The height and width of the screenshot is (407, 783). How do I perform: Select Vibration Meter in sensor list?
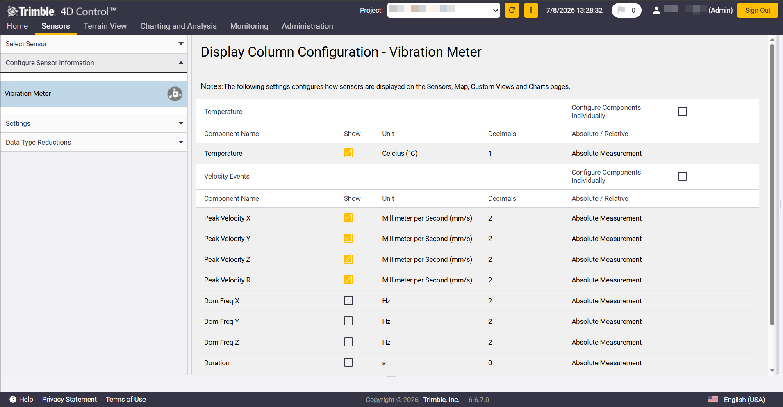point(94,94)
